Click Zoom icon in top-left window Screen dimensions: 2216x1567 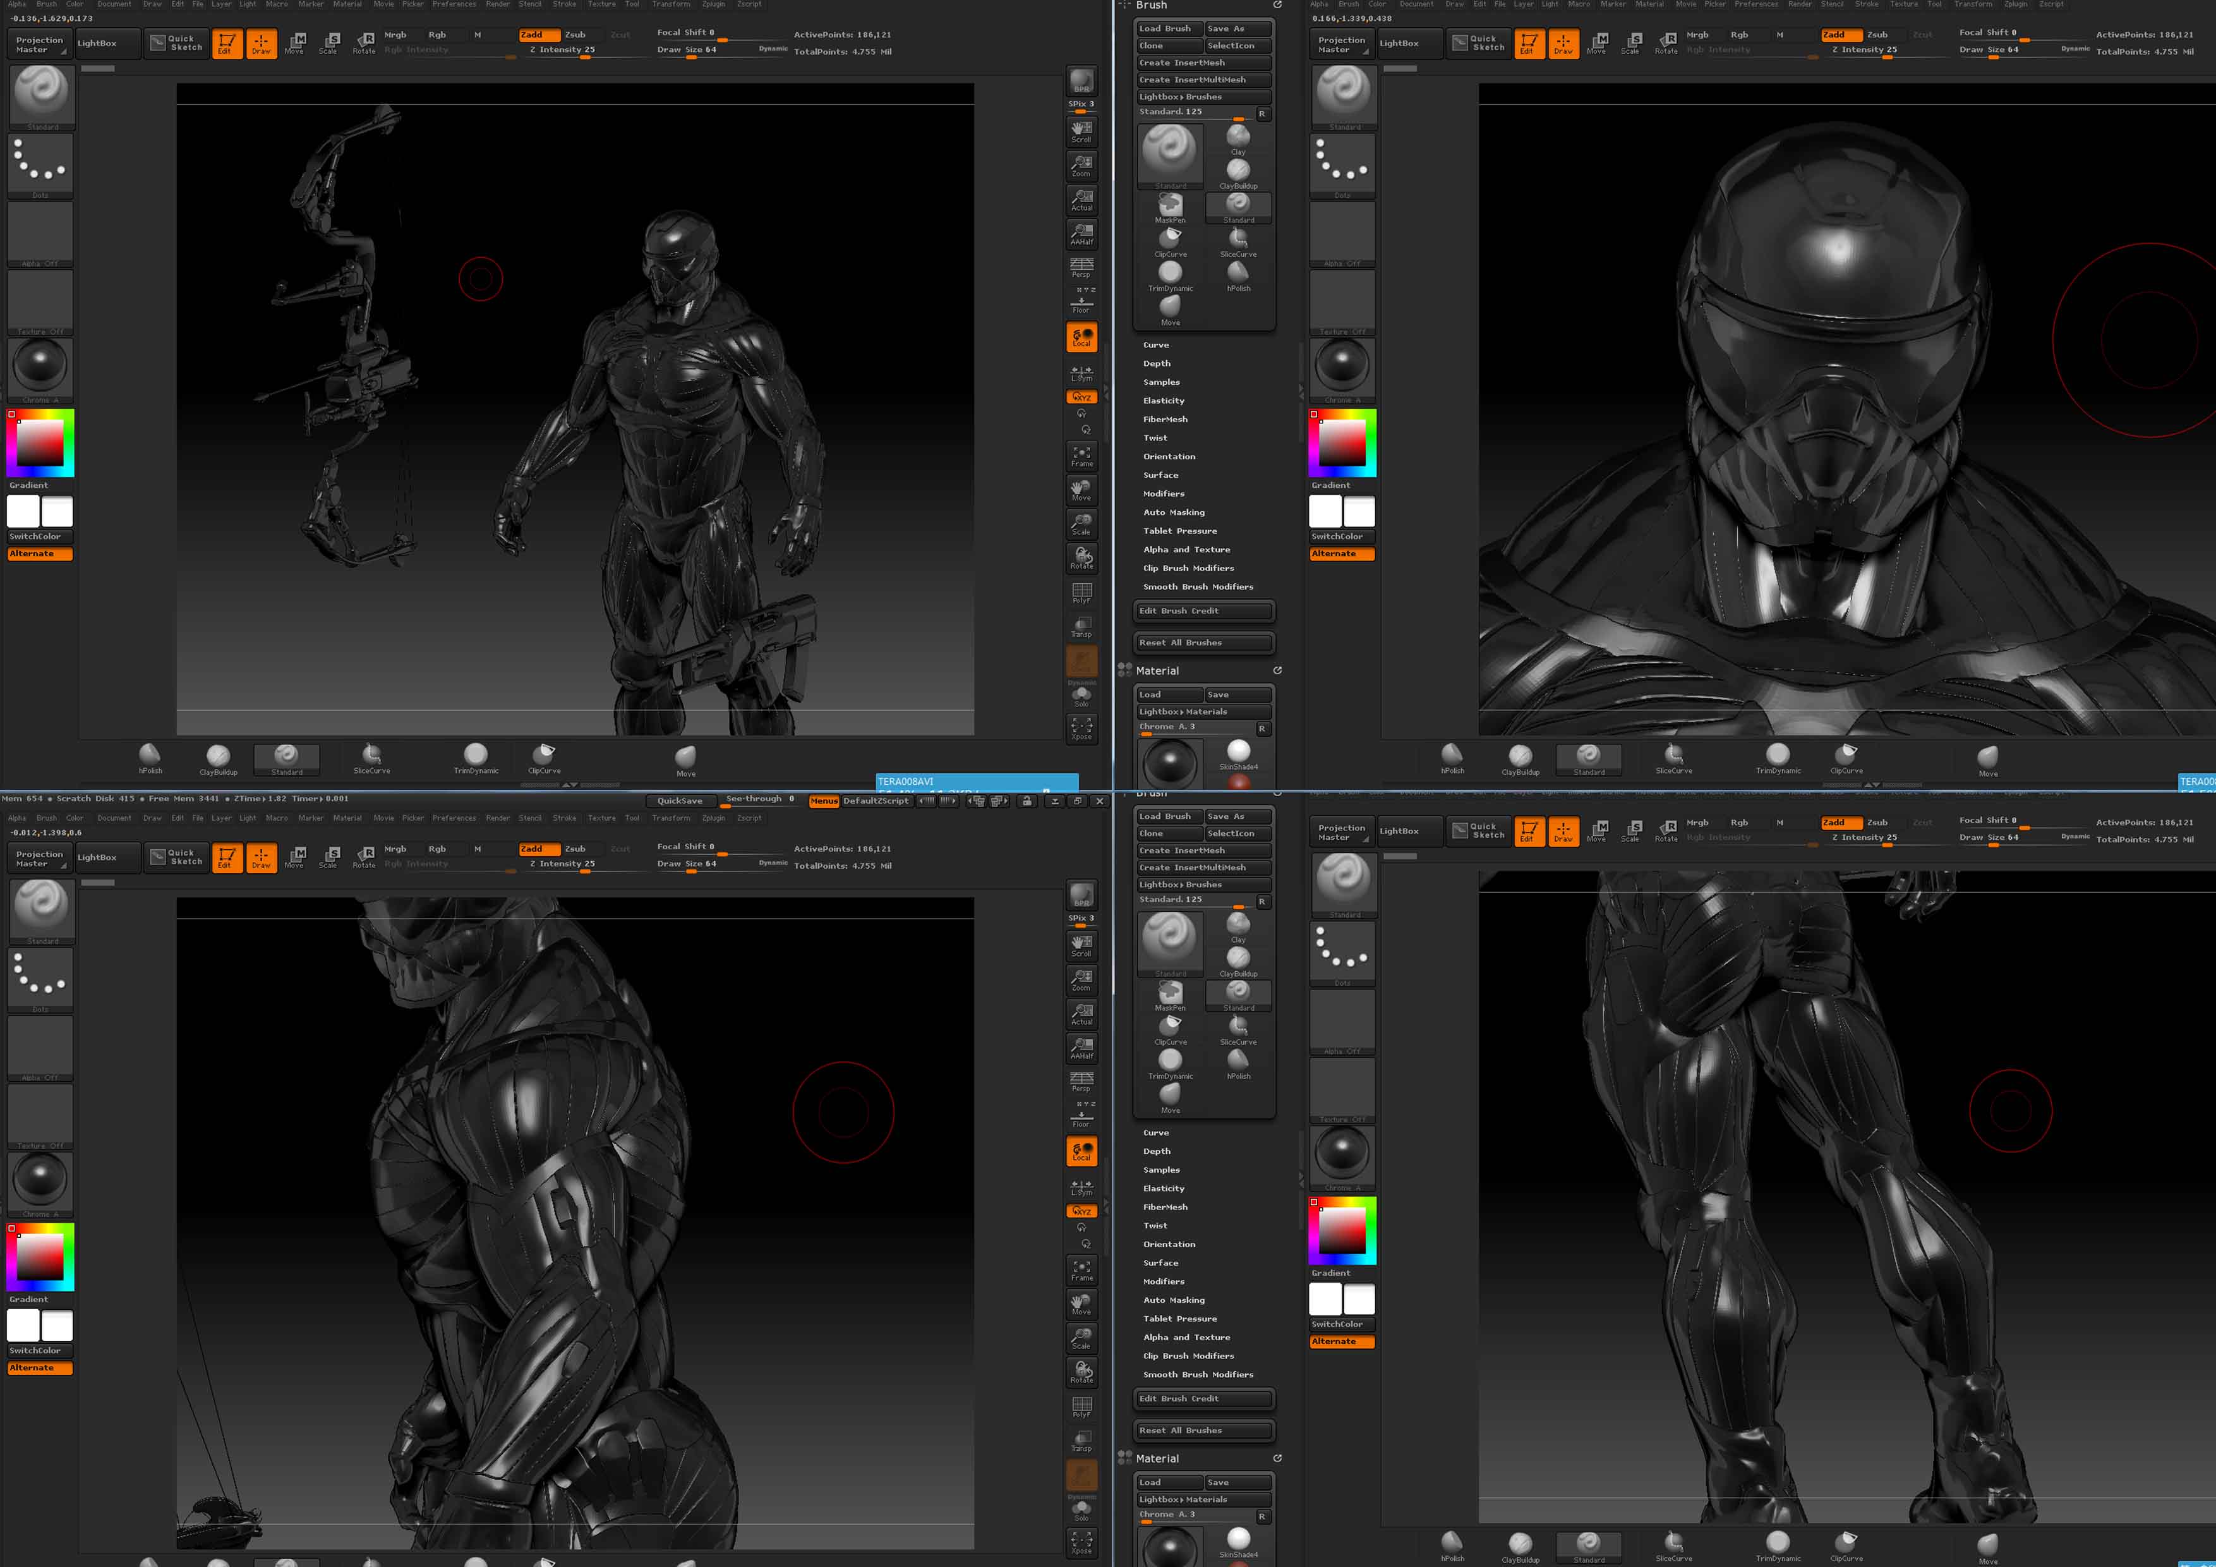(x=1081, y=166)
